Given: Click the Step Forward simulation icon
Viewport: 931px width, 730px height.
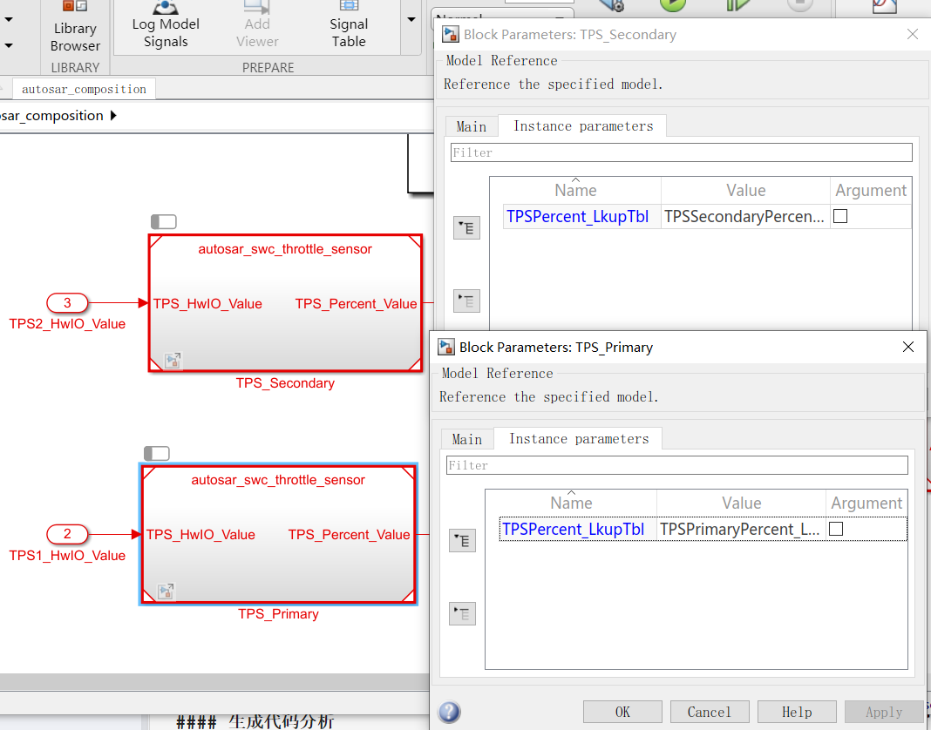Looking at the screenshot, I should pyautogui.click(x=737, y=5).
